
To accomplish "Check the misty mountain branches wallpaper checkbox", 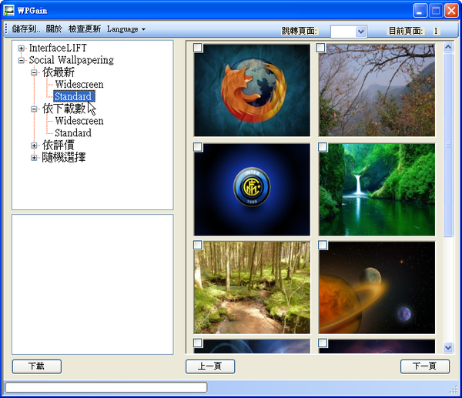I will pyautogui.click(x=320, y=48).
